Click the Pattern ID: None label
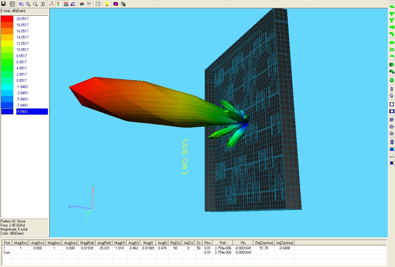The width and height of the screenshot is (395, 267). [13, 221]
